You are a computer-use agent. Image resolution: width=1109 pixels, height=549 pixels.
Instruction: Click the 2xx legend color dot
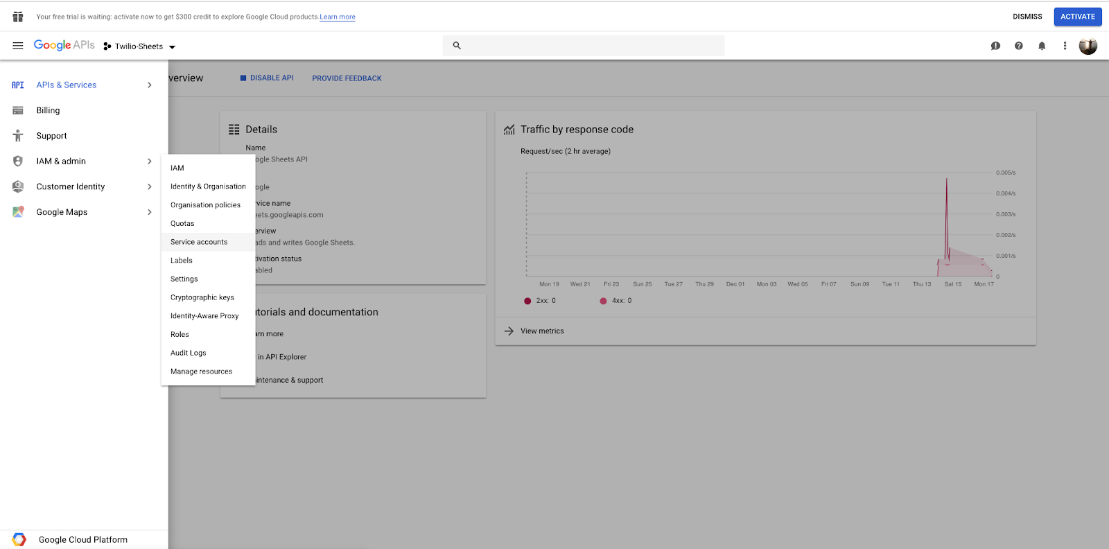coord(527,301)
